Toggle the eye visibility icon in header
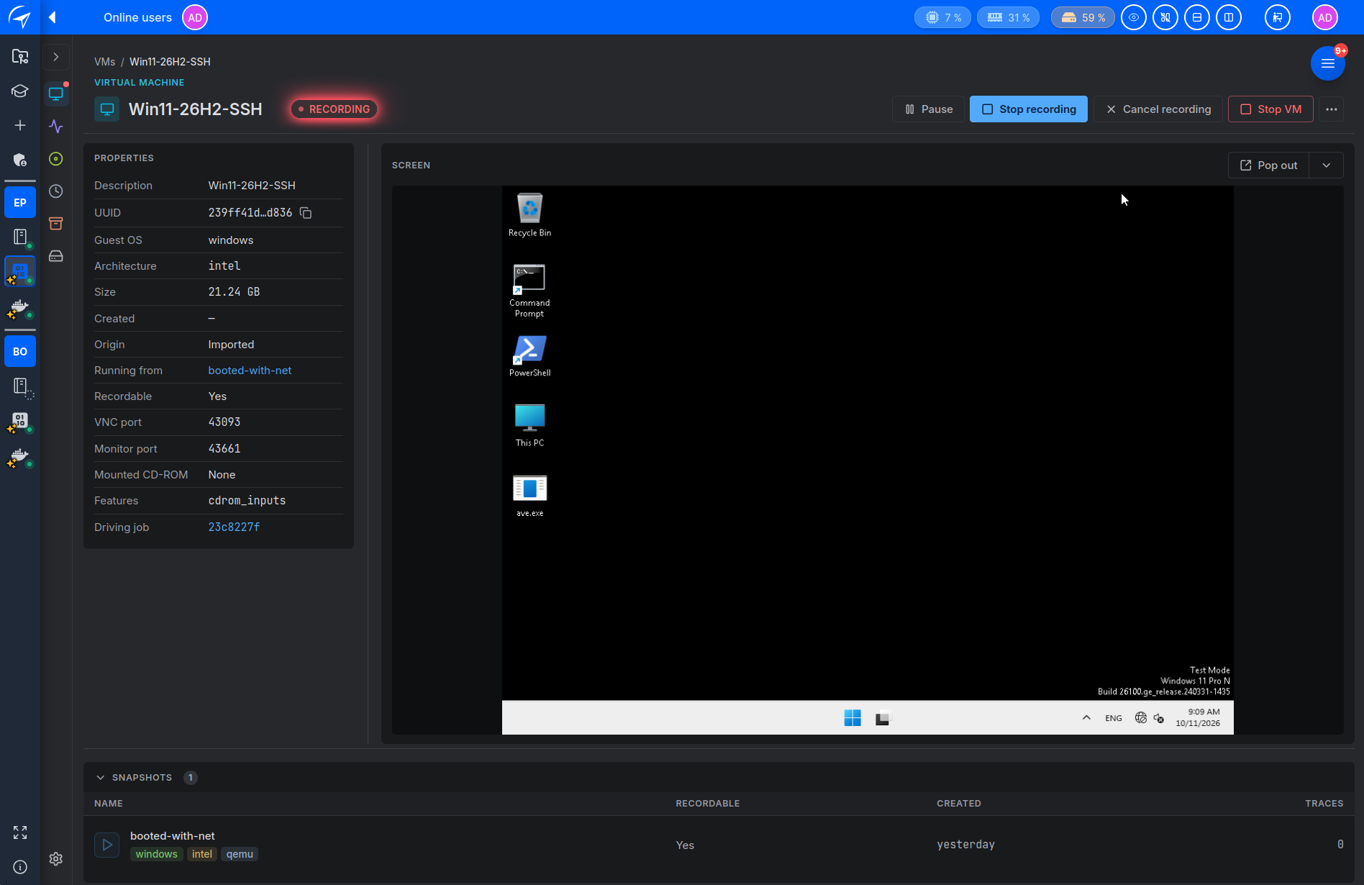 click(x=1134, y=17)
